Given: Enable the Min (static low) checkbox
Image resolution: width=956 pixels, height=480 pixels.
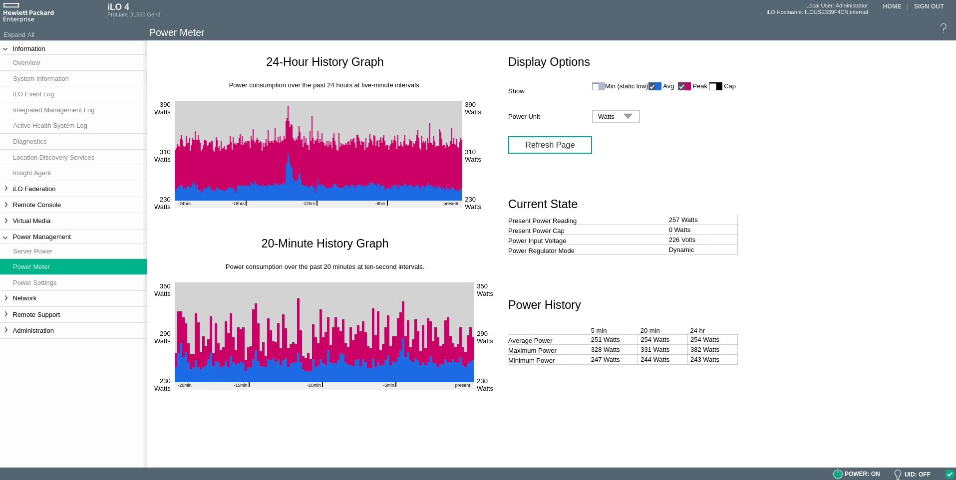Looking at the screenshot, I should [596, 86].
